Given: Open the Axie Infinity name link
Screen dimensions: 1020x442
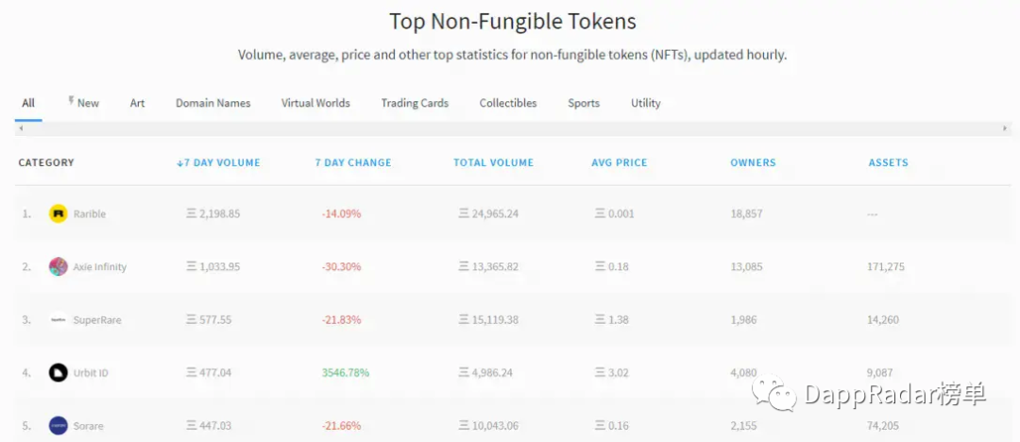Looking at the screenshot, I should (99, 267).
